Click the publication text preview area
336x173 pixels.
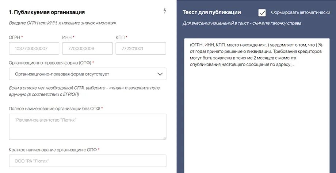pos(257,106)
